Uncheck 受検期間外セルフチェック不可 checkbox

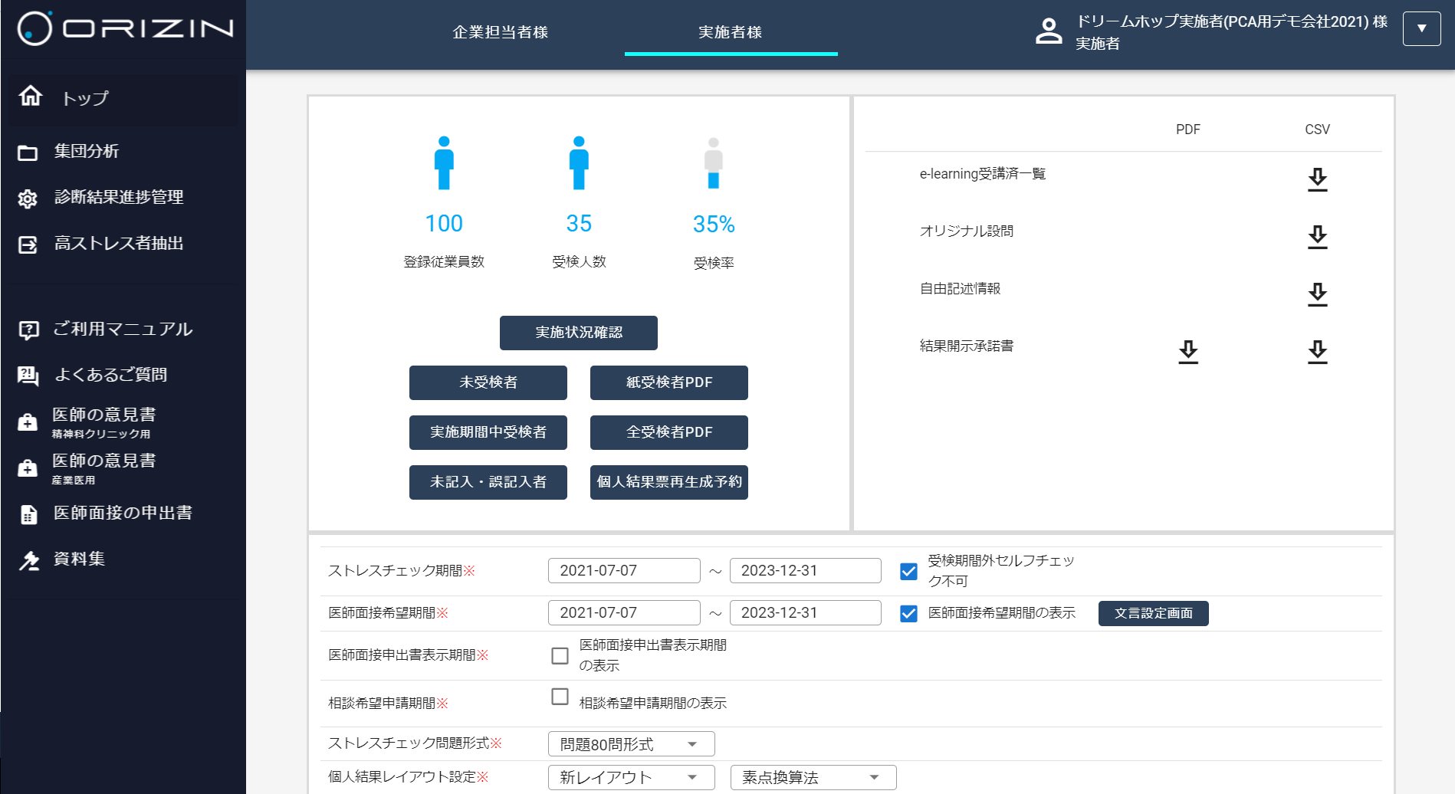coord(908,571)
